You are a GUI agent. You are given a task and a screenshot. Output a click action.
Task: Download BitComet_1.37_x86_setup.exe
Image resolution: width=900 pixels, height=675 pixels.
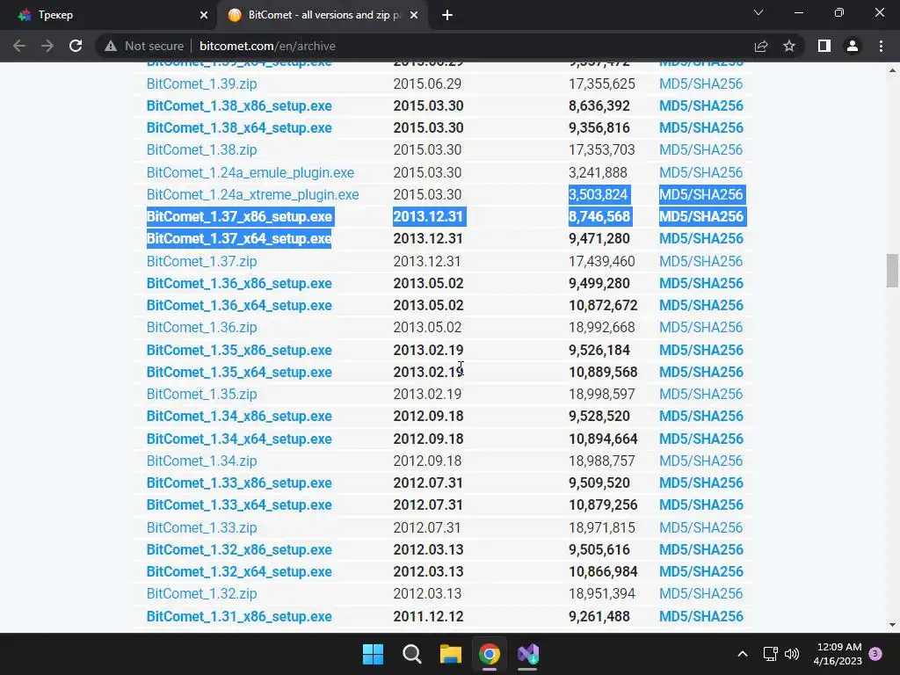[239, 216]
